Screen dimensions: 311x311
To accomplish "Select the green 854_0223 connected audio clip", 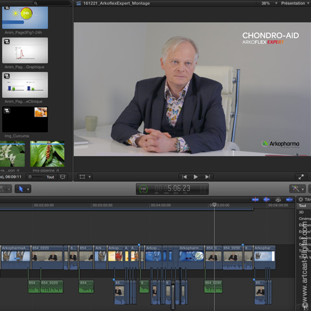I will tap(52, 286).
